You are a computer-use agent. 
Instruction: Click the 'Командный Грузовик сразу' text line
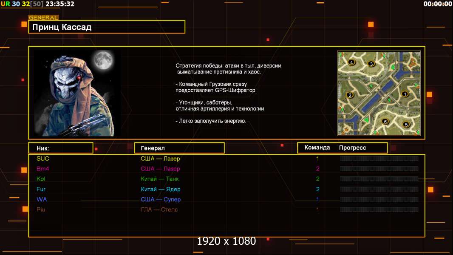click(211, 84)
